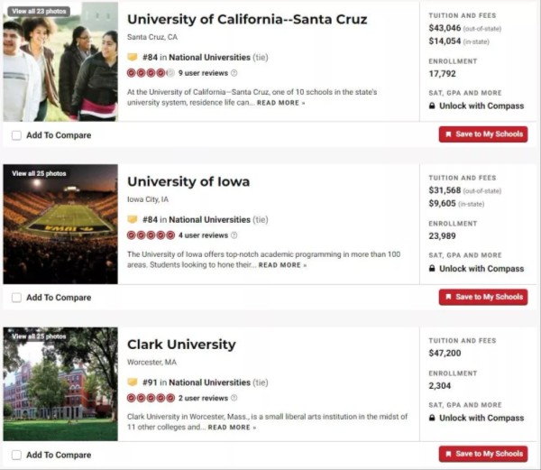Select the $14,054 in-state tuition value
Screen dimensions: 541x470
445,41
